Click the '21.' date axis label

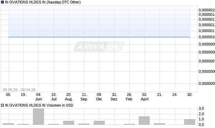160,95
